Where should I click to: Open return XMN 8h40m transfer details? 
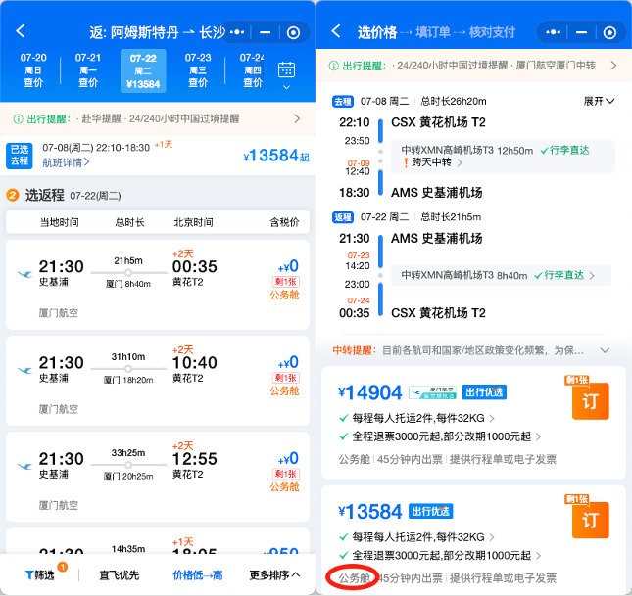click(x=501, y=275)
